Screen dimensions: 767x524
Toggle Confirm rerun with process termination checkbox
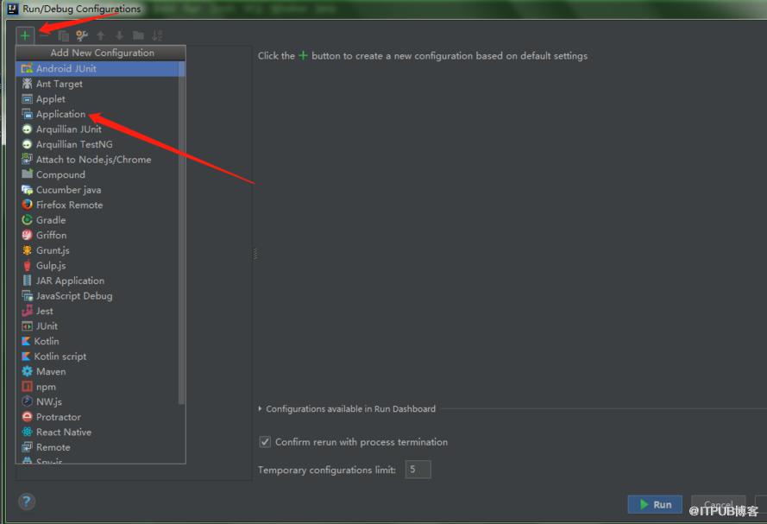tap(265, 442)
